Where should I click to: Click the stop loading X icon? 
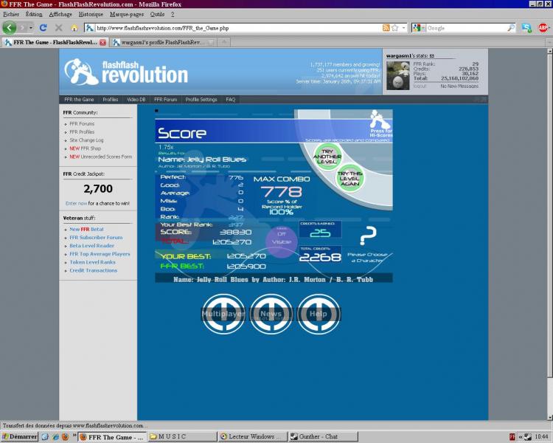click(59, 28)
